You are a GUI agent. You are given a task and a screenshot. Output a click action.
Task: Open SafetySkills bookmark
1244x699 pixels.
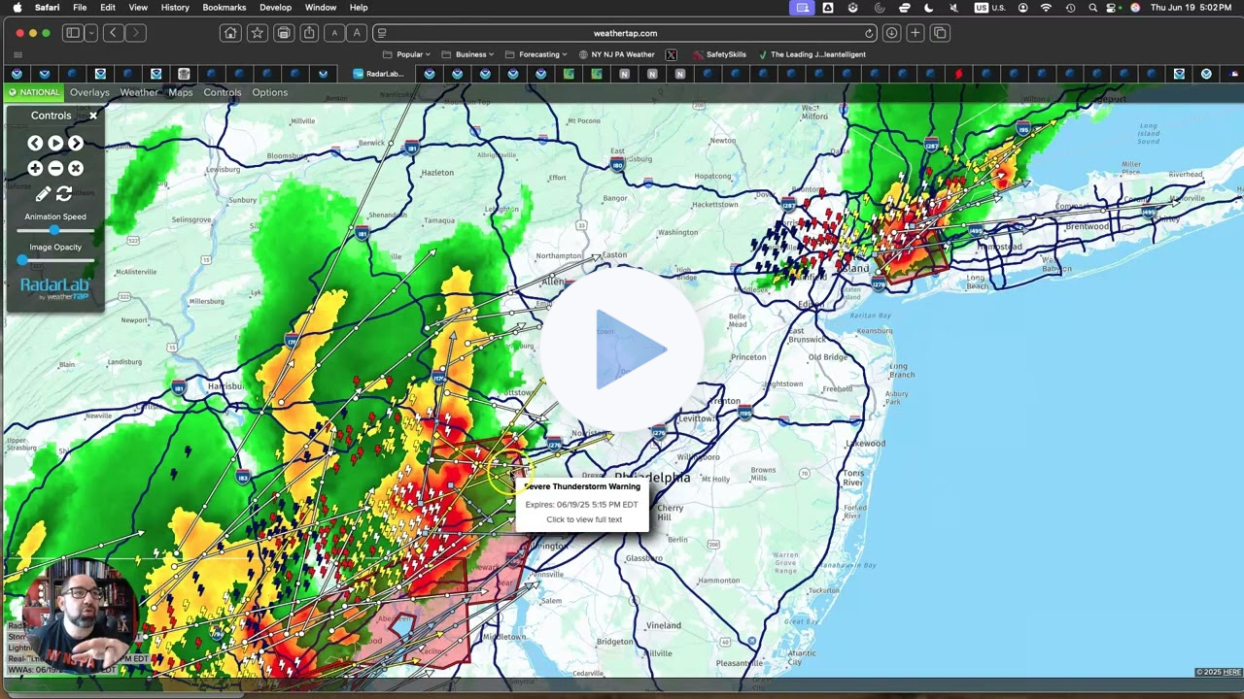pyautogui.click(x=719, y=54)
